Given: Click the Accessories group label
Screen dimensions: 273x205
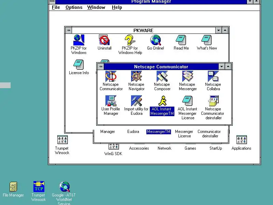Looking at the screenshot, I should [139, 148].
